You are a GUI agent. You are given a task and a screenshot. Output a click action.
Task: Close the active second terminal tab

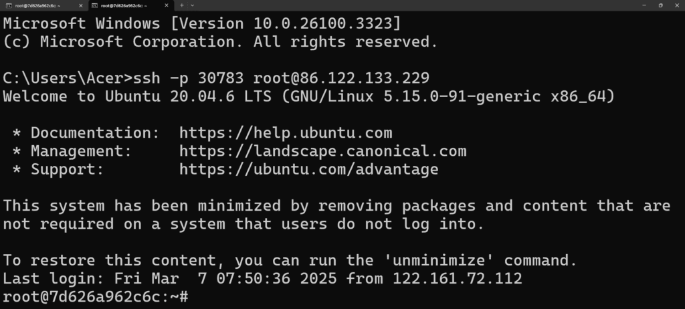pos(167,5)
